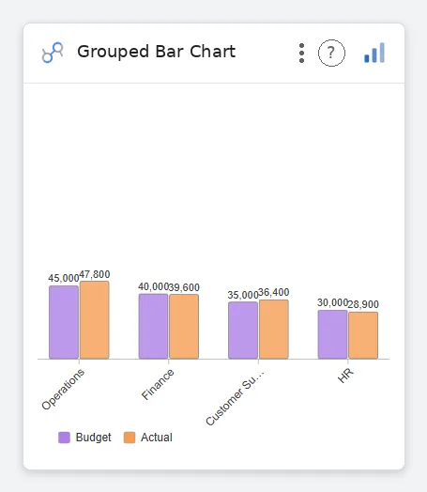Screen dimensions: 427x492
Task: Click the Operations axis label
Action: pos(63,389)
